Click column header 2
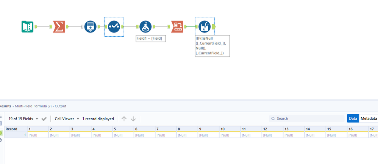The height and width of the screenshot is (164, 378). pos(59,129)
